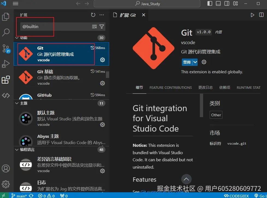Open the Accounts menu icon

[6, 169]
